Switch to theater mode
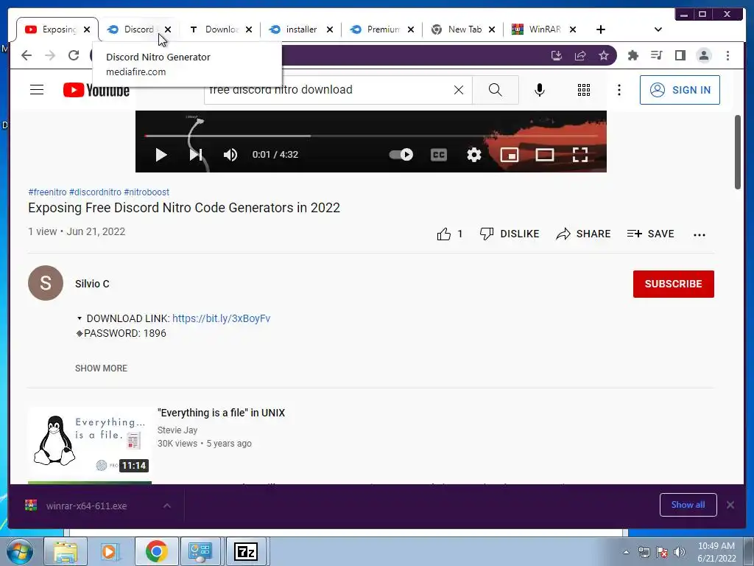754x566 pixels. click(545, 155)
